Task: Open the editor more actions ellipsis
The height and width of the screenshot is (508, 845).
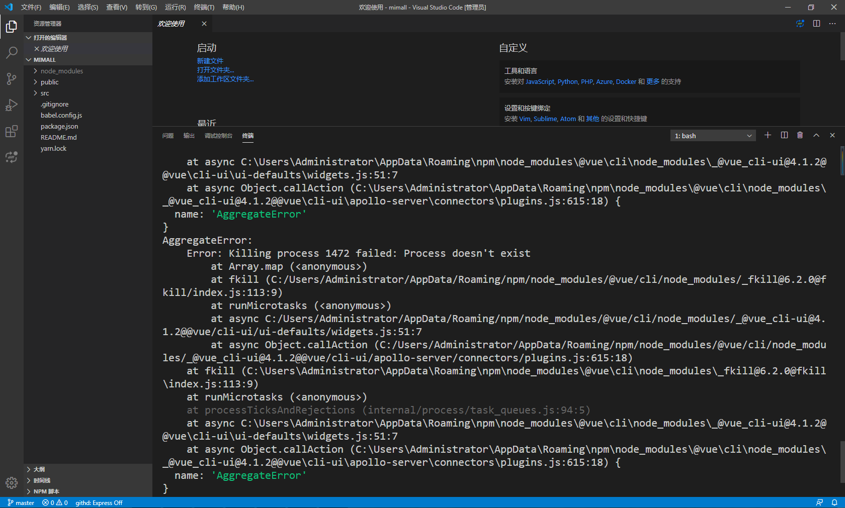Action: point(832,24)
